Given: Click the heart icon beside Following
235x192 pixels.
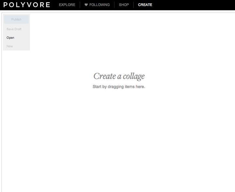Looking at the screenshot, I should 86,5.
